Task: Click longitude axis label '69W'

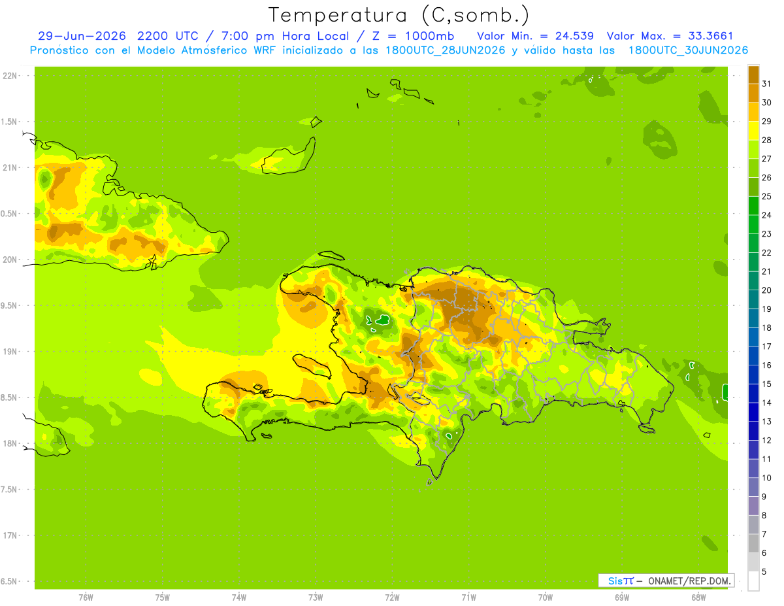Action: [x=622, y=598]
